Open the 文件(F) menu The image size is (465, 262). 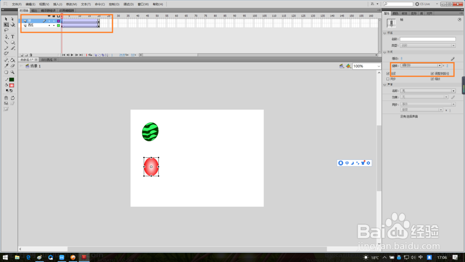pos(17,5)
